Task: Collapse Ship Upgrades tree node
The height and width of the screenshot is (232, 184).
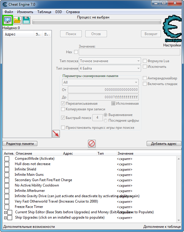Action: [x=5, y=218]
